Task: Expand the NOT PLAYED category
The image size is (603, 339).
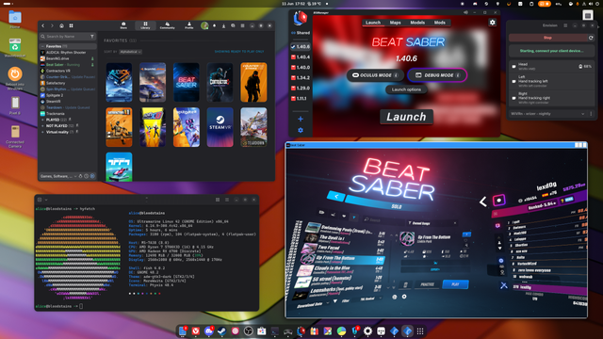Action: 42,125
